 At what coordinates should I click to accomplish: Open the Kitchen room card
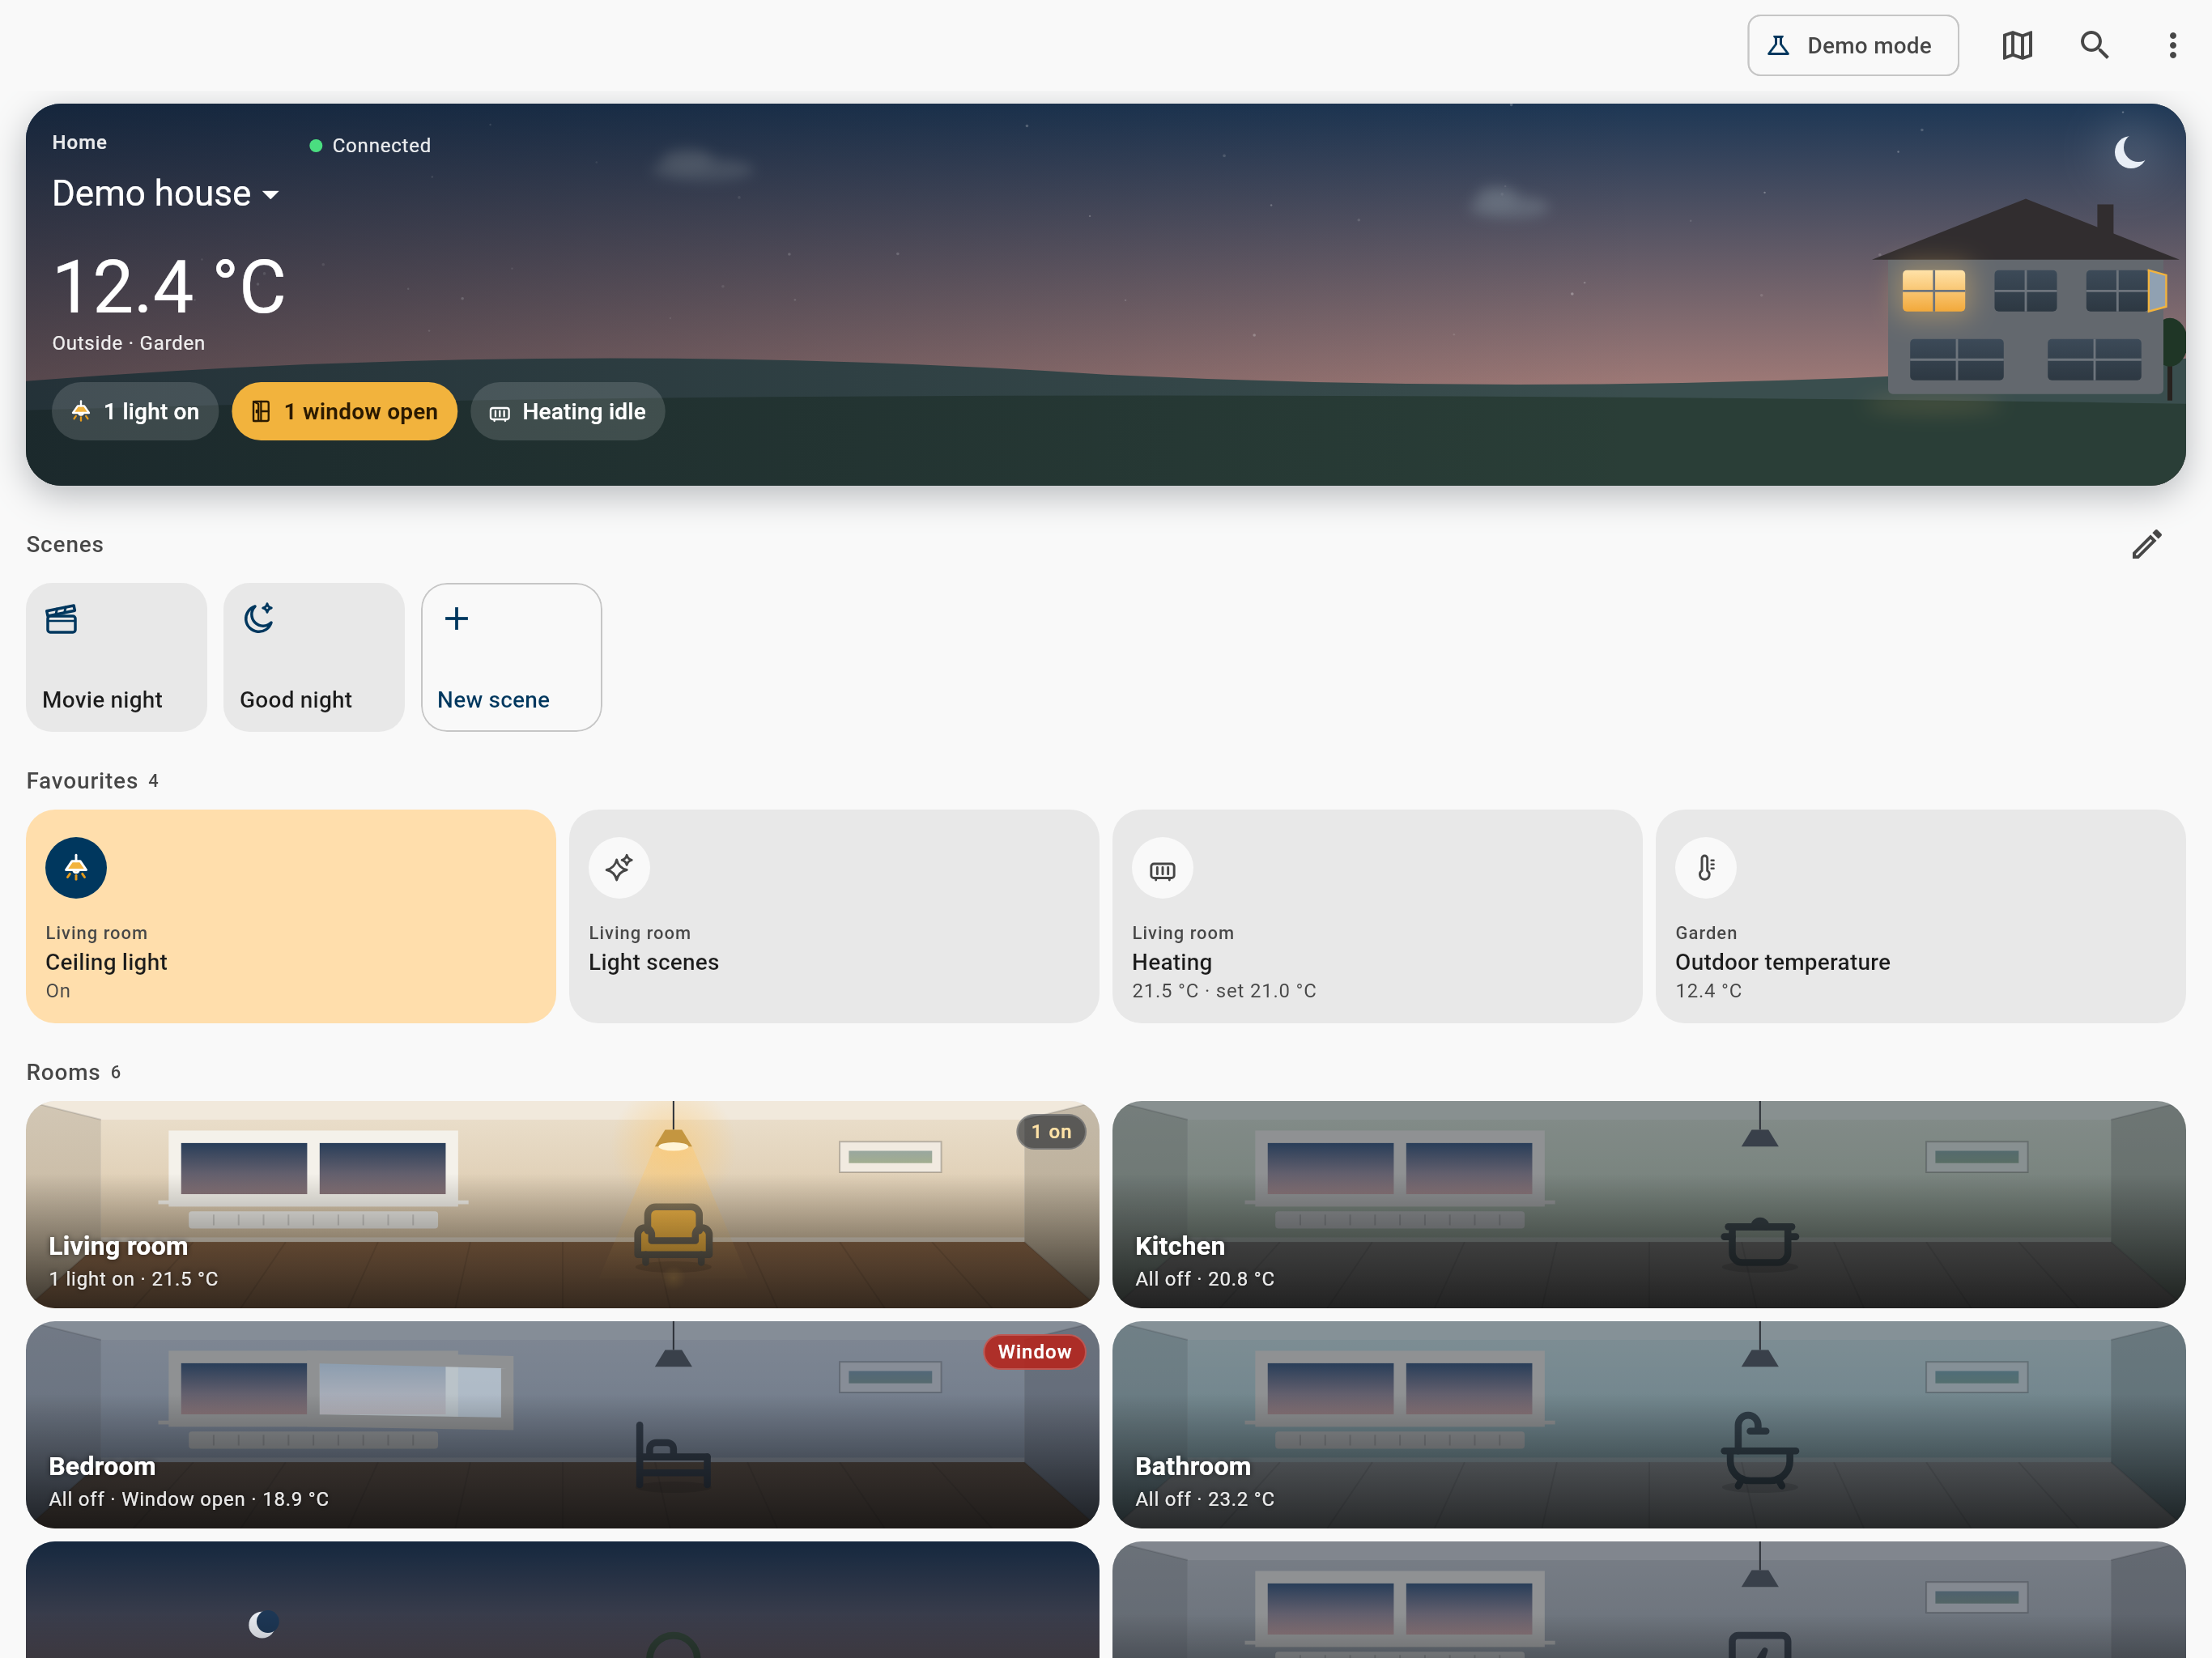[x=1649, y=1204]
